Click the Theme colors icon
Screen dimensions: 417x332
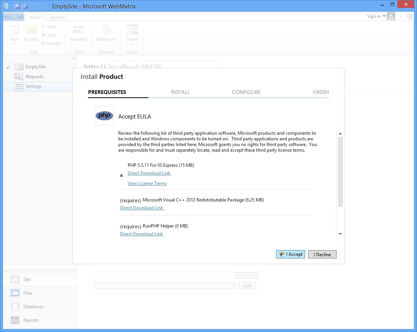(x=132, y=30)
